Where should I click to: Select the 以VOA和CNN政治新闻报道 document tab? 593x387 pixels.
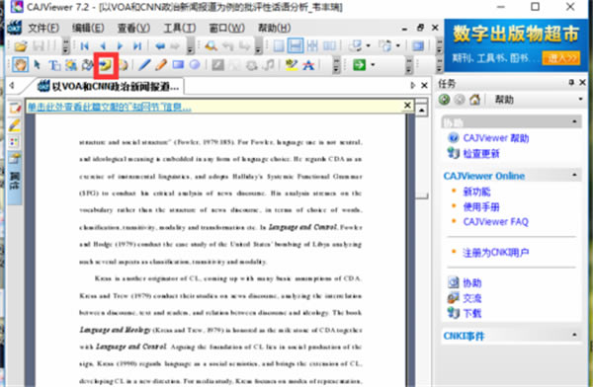point(109,87)
